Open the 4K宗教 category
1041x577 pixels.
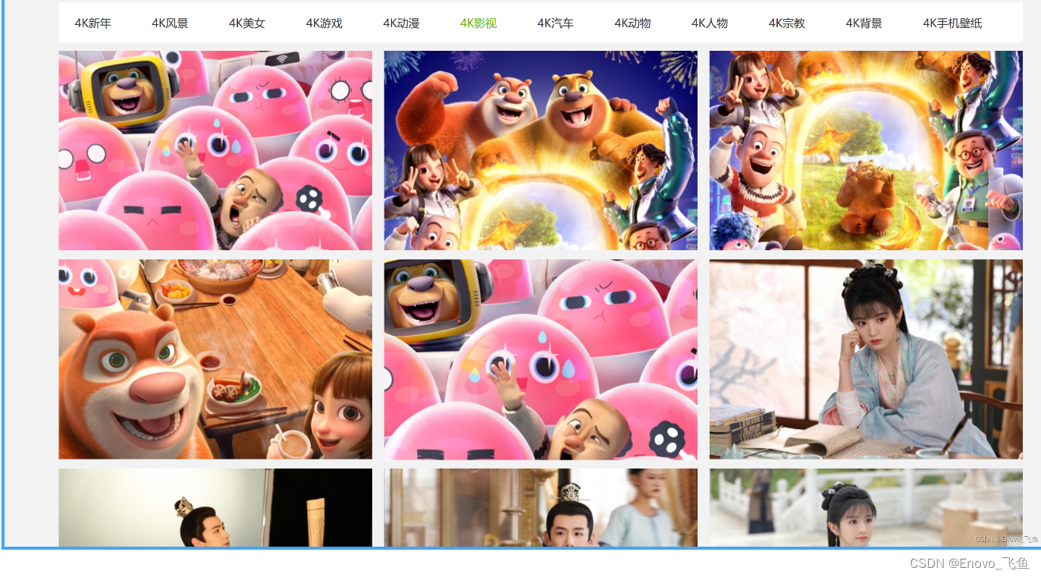tap(787, 24)
